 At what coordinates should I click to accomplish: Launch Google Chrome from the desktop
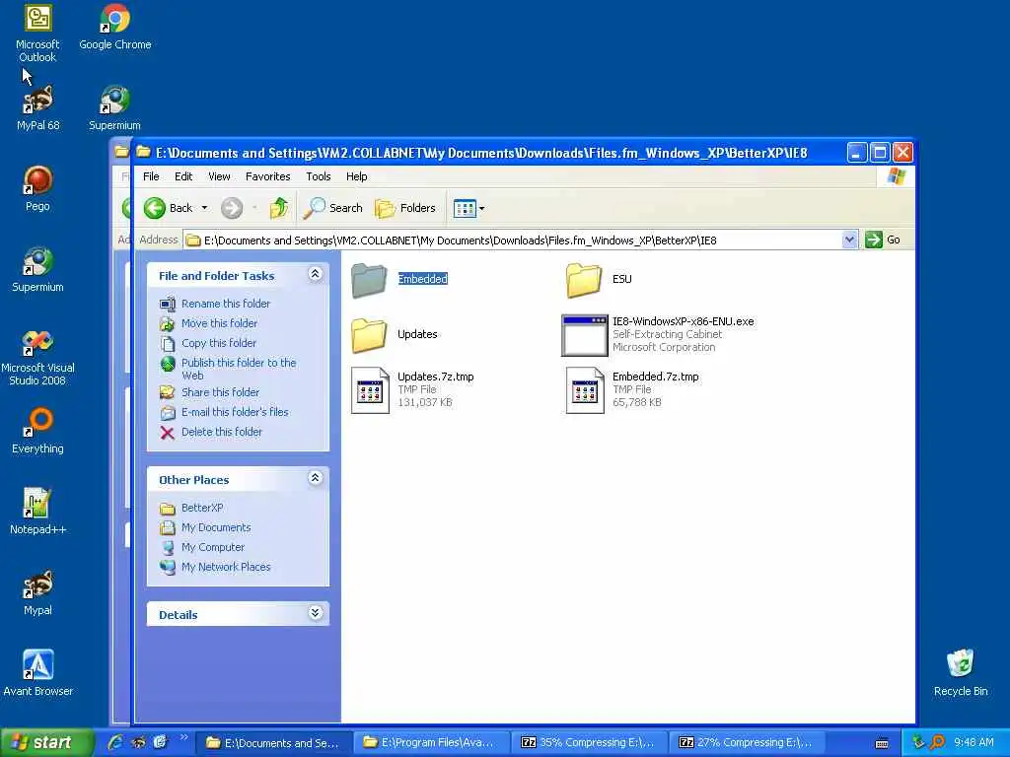click(114, 27)
